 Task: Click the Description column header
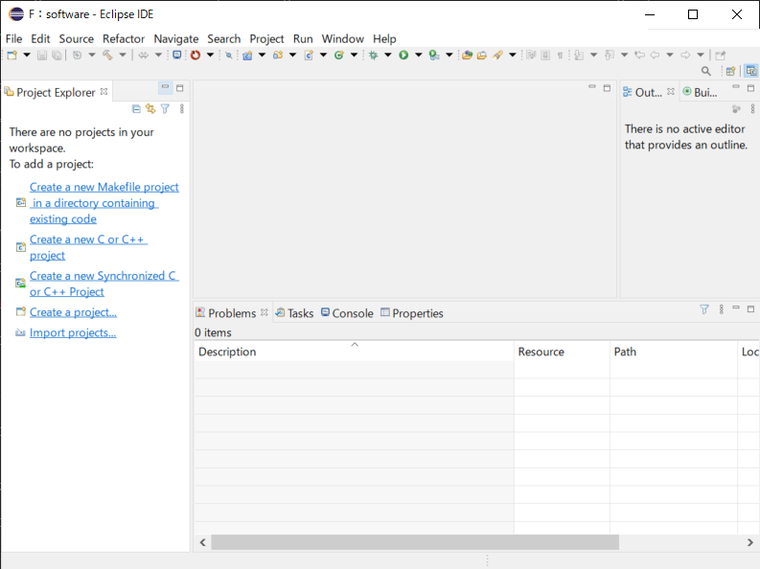[227, 352]
